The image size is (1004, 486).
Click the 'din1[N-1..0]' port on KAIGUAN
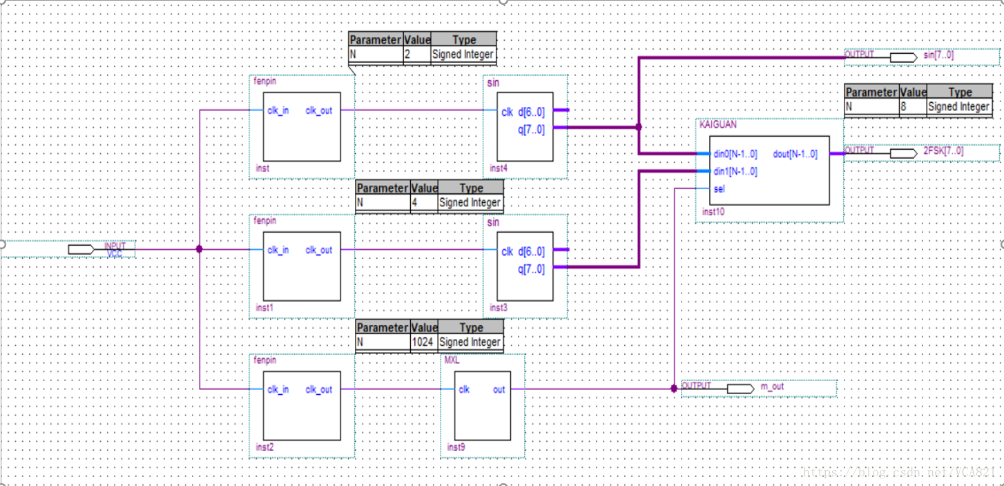(735, 171)
